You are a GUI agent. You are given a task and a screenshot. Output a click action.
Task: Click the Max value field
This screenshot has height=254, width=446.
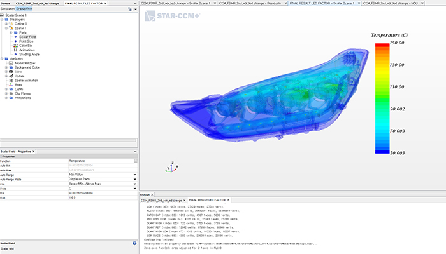(103, 197)
